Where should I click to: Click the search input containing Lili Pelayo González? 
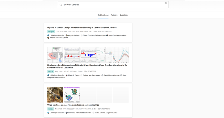pyautogui.click(x=113, y=5)
